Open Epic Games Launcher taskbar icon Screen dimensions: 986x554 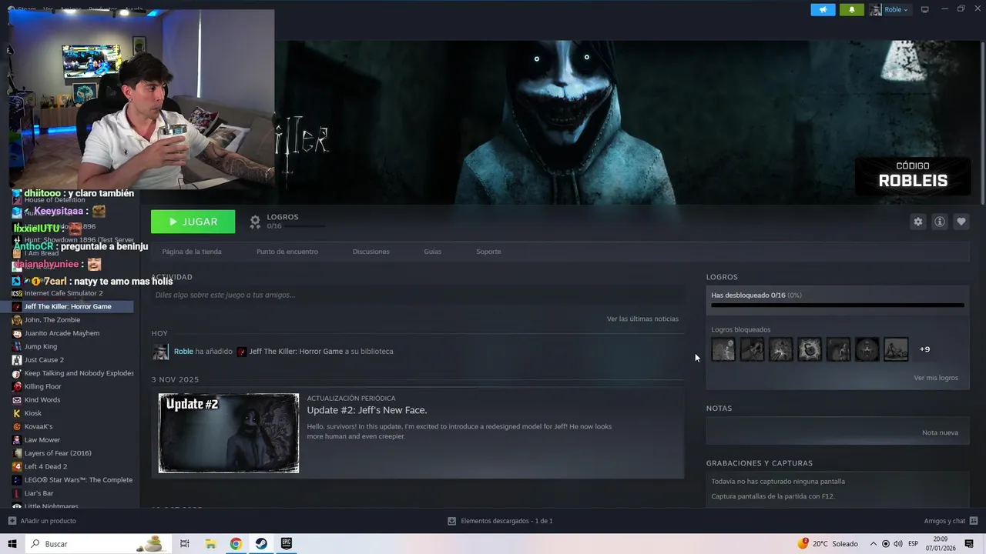click(287, 544)
